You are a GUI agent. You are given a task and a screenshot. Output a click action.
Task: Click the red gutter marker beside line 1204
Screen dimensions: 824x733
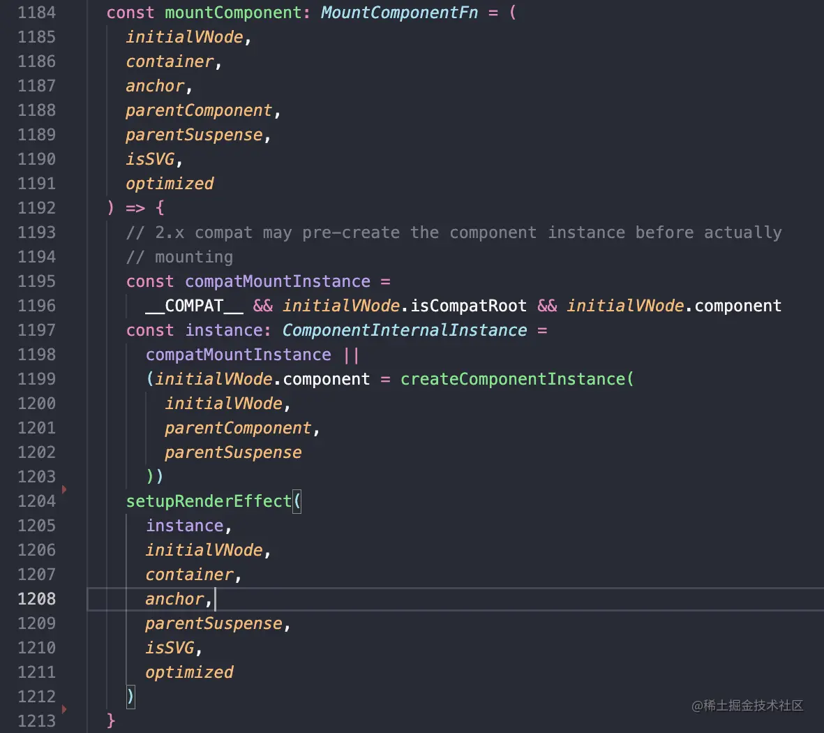click(x=64, y=489)
